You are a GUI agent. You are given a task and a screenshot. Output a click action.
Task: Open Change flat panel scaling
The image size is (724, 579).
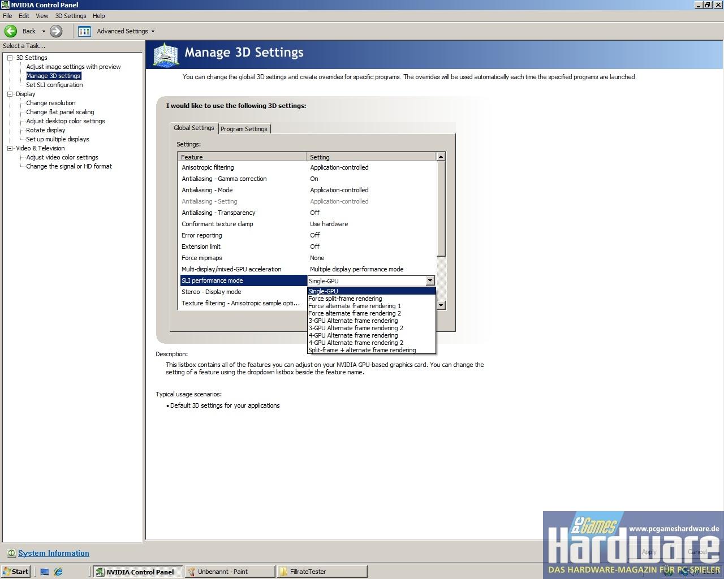(x=60, y=112)
